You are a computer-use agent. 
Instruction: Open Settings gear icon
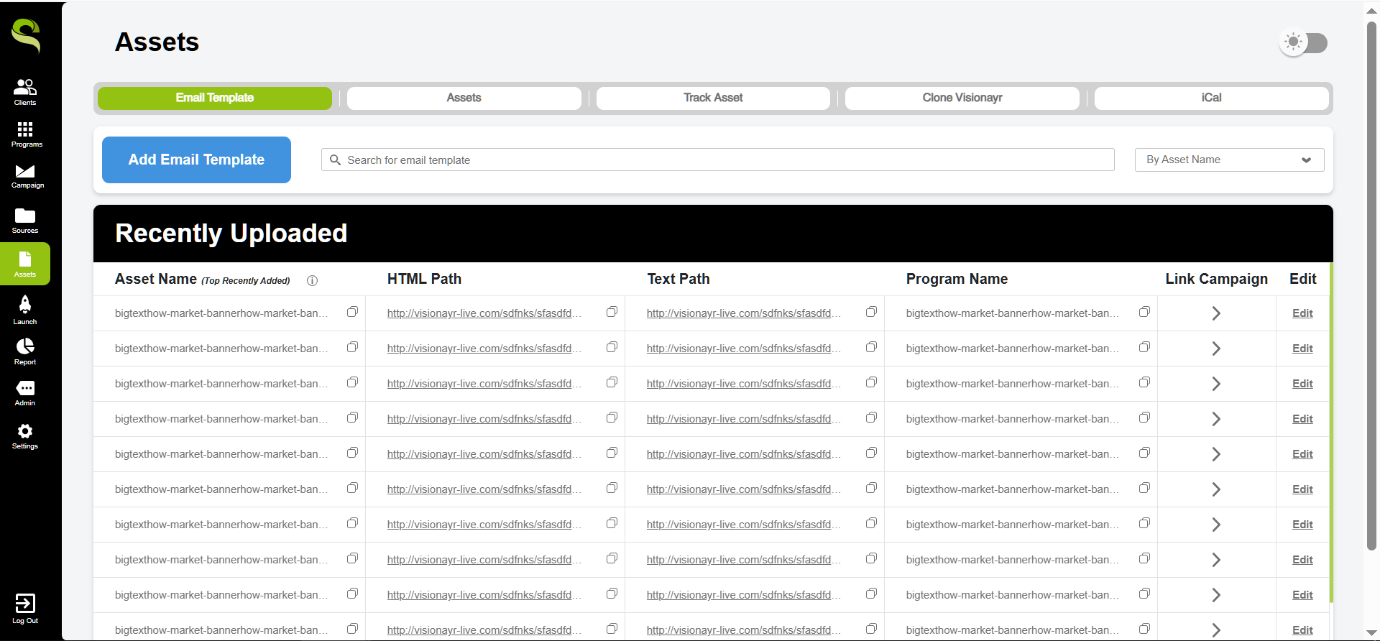point(25,435)
